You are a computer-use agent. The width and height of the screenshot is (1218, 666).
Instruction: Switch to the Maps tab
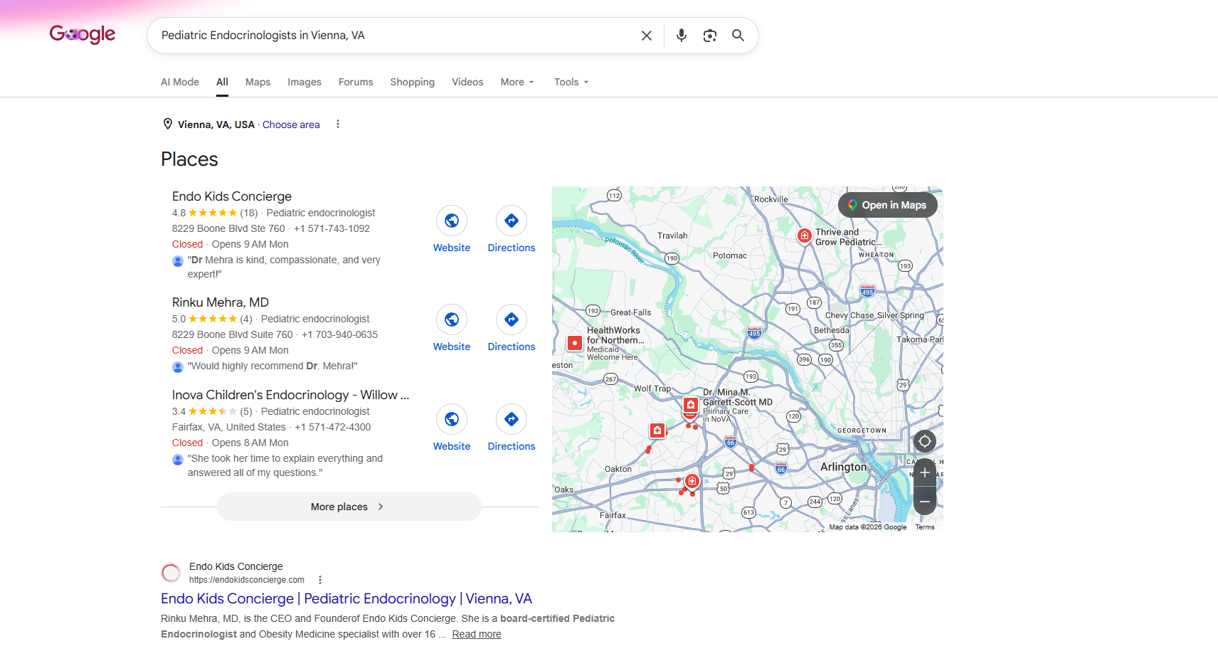[x=258, y=82]
